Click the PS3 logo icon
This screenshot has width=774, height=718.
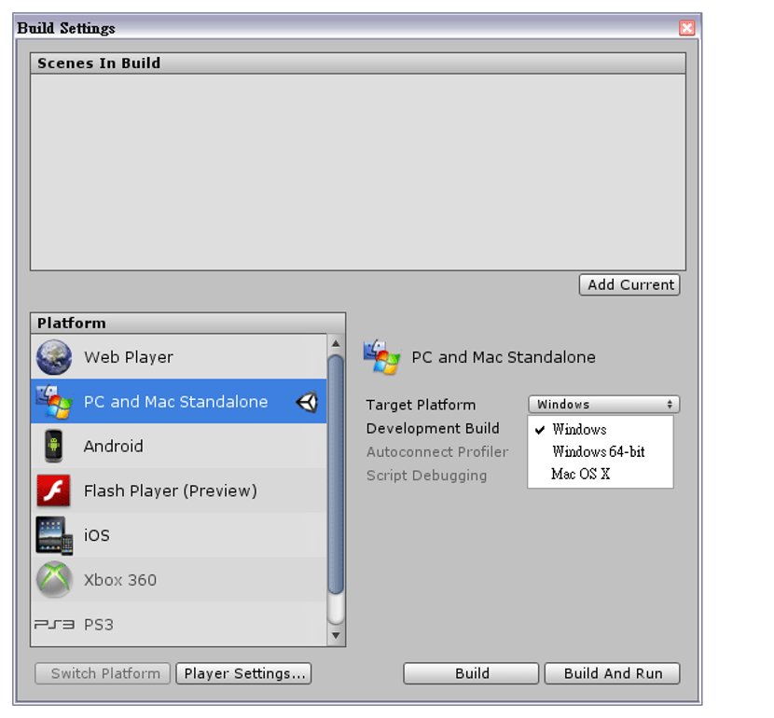[54, 625]
